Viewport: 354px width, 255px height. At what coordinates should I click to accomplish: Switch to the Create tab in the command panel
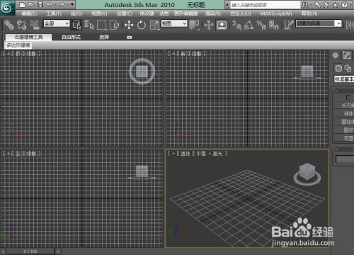pos(336,55)
